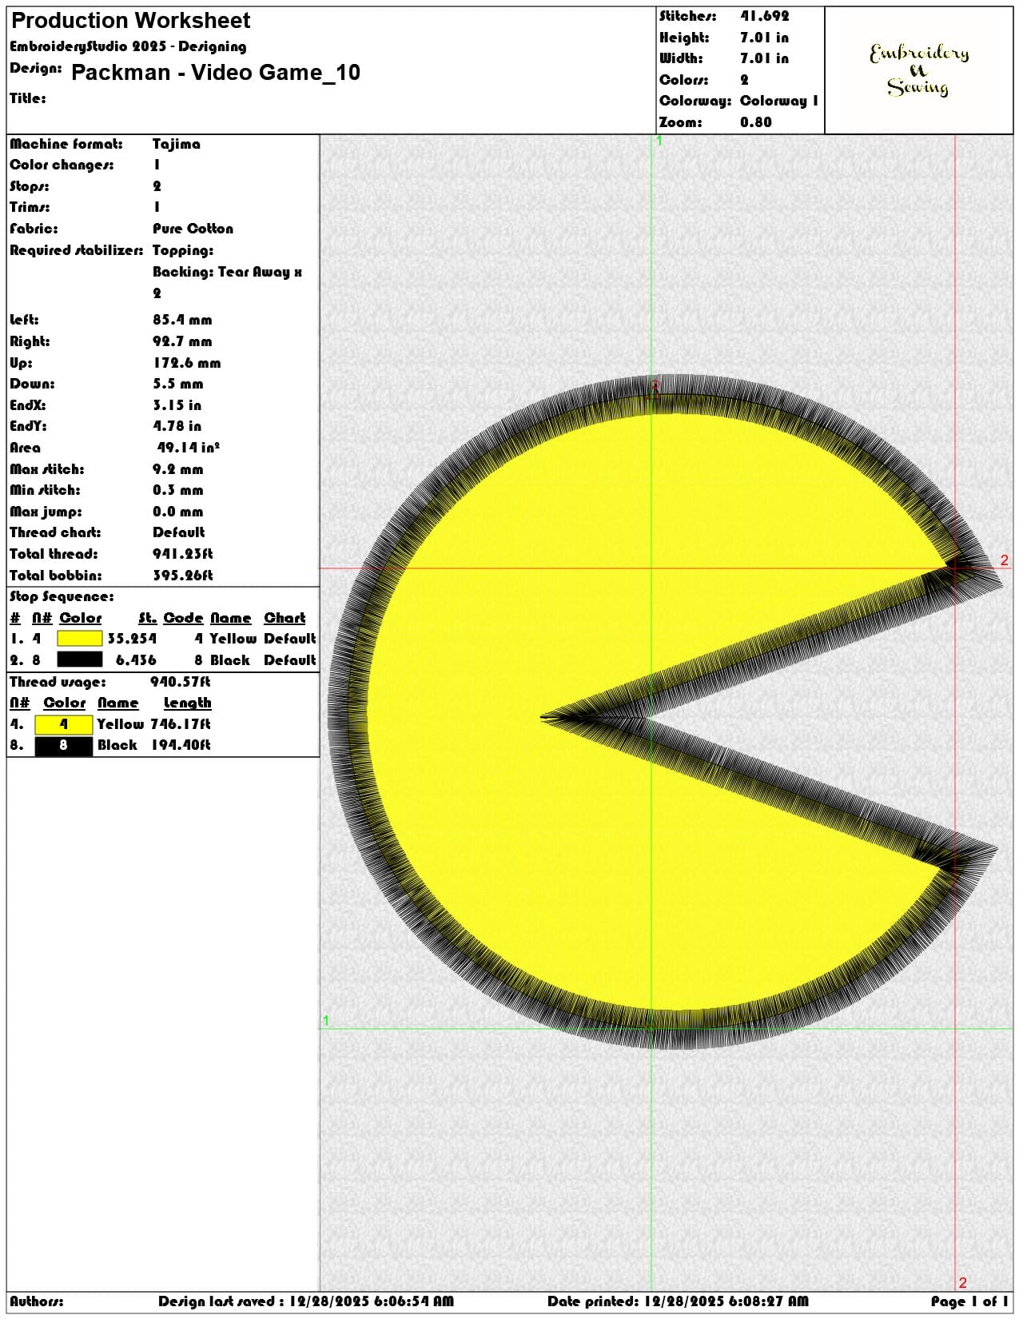
Task: Click the yellow swatch numbered 4 in Thread usage
Action: tap(64, 724)
